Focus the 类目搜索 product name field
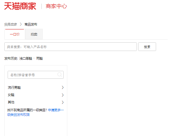The width and height of the screenshot is (170, 136). pos(71,47)
